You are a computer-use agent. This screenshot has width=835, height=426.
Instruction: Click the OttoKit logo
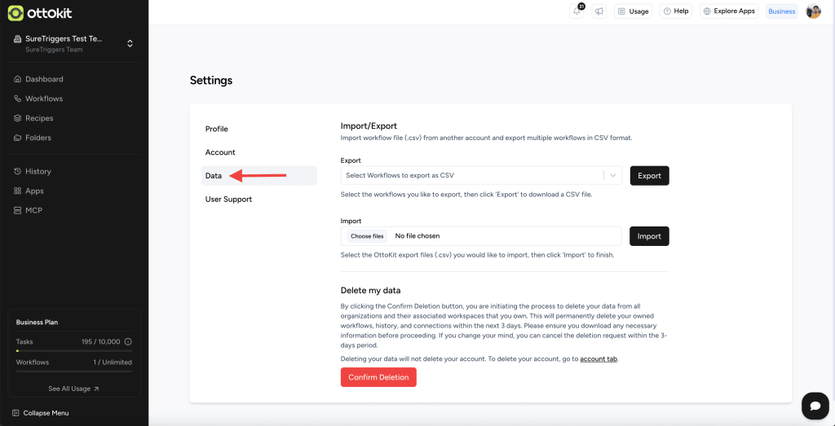coord(39,13)
